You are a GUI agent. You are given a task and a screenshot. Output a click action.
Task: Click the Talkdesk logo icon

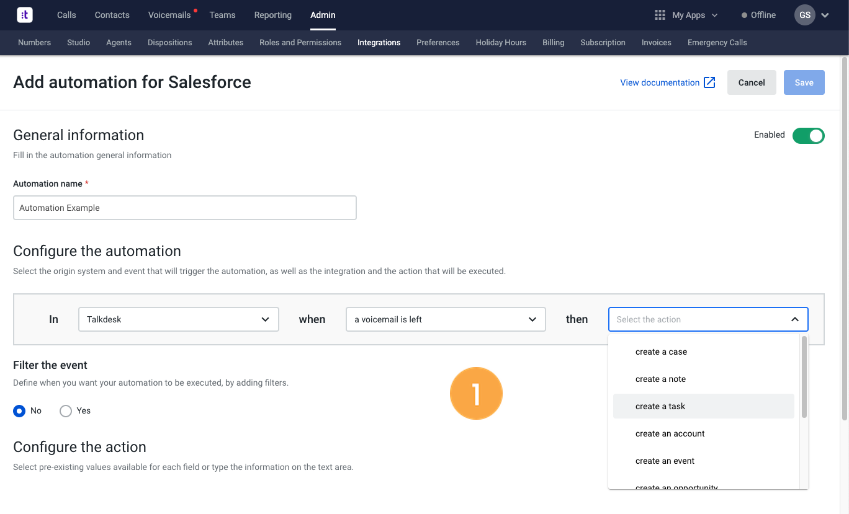(25, 15)
